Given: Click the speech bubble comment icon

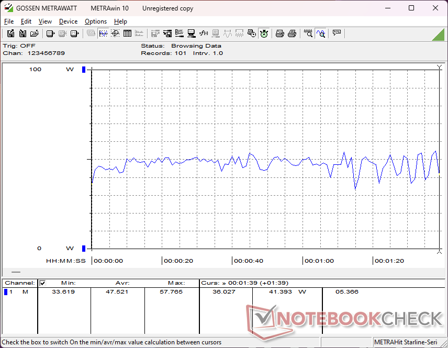Looking at the screenshot, I should 337,33.
